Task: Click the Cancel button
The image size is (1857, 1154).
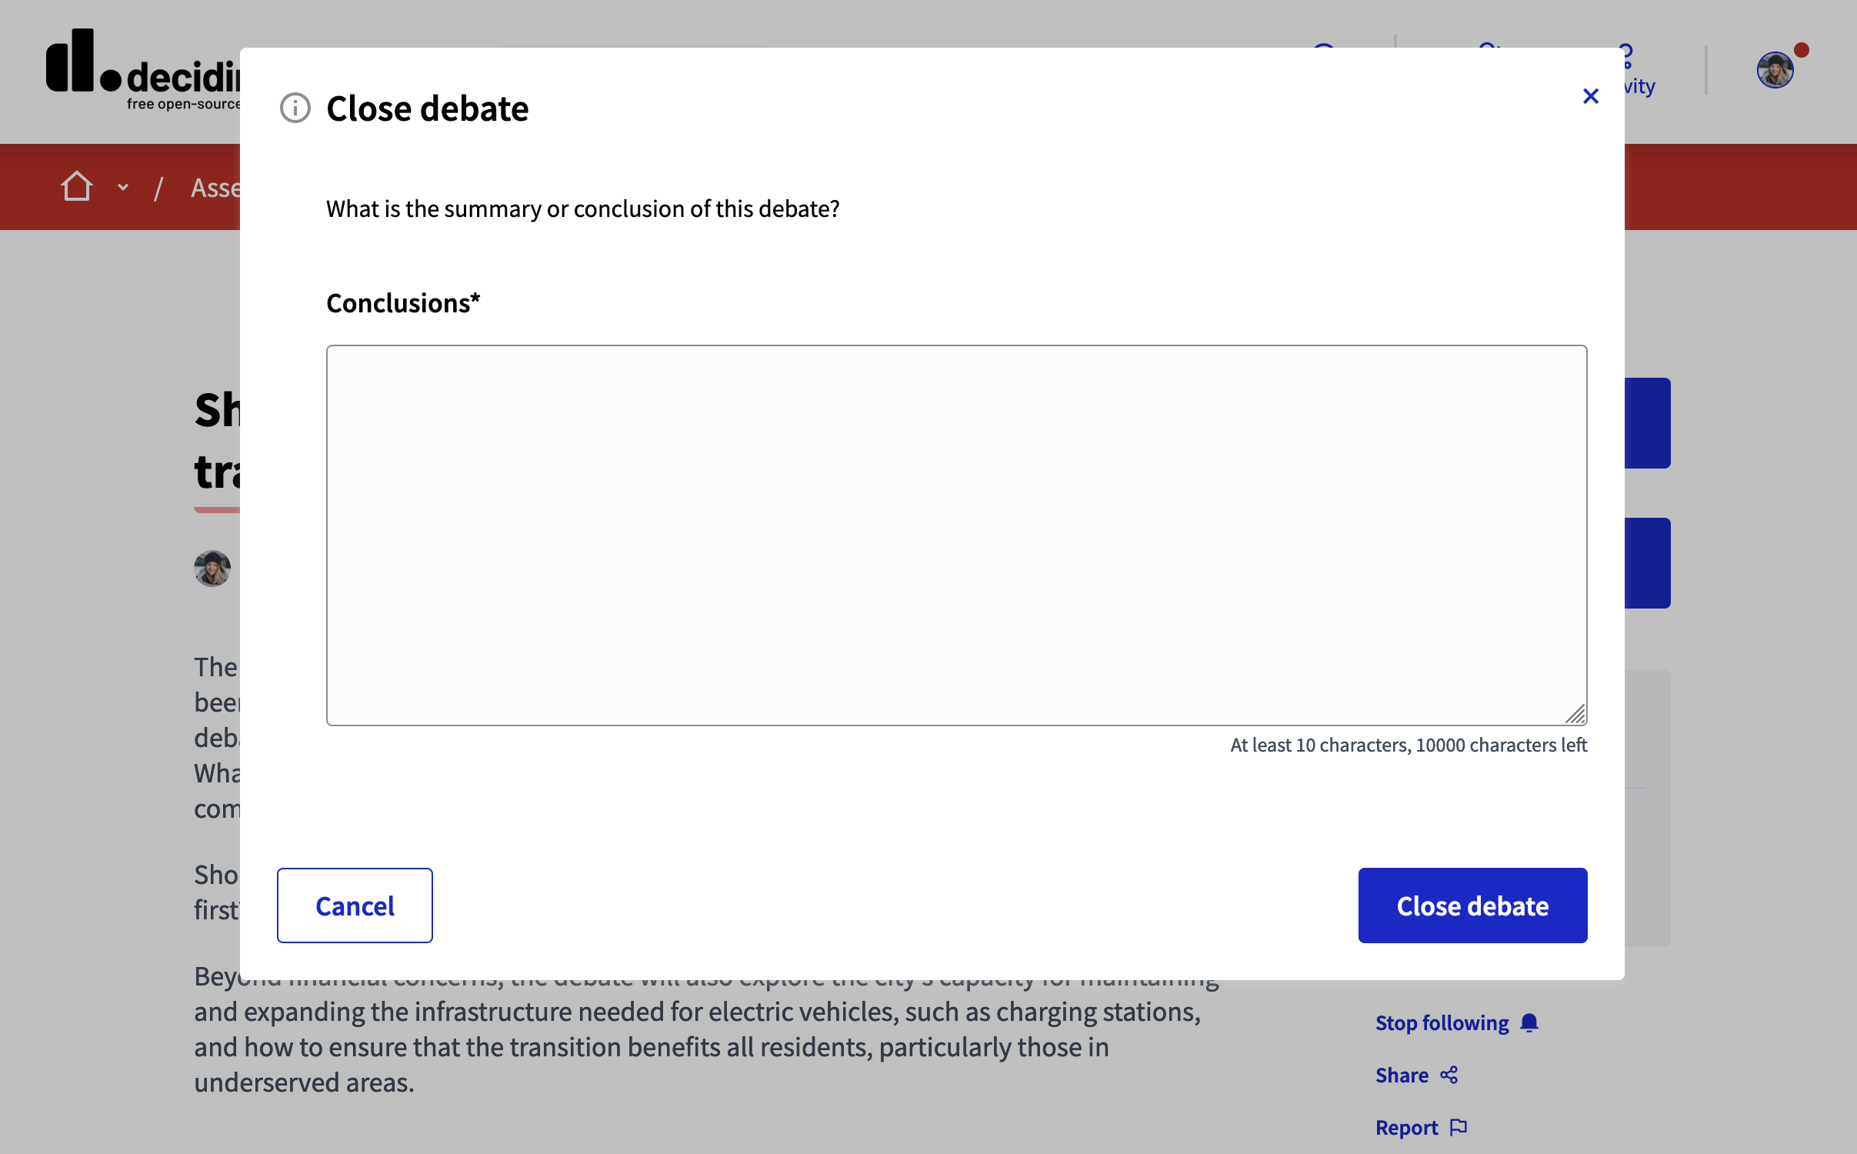Action: tap(355, 905)
